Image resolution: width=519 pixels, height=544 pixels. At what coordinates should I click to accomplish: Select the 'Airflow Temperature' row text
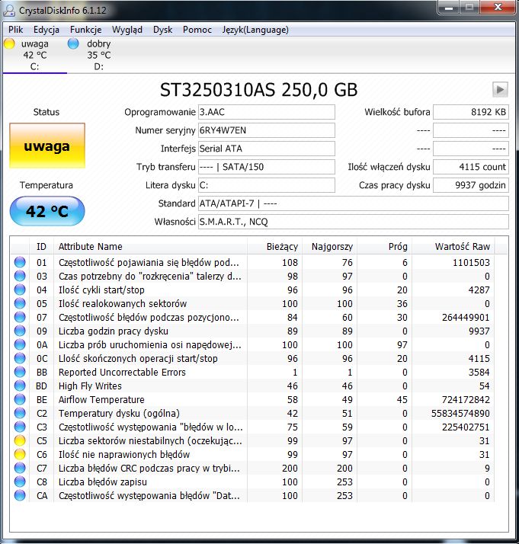101,400
